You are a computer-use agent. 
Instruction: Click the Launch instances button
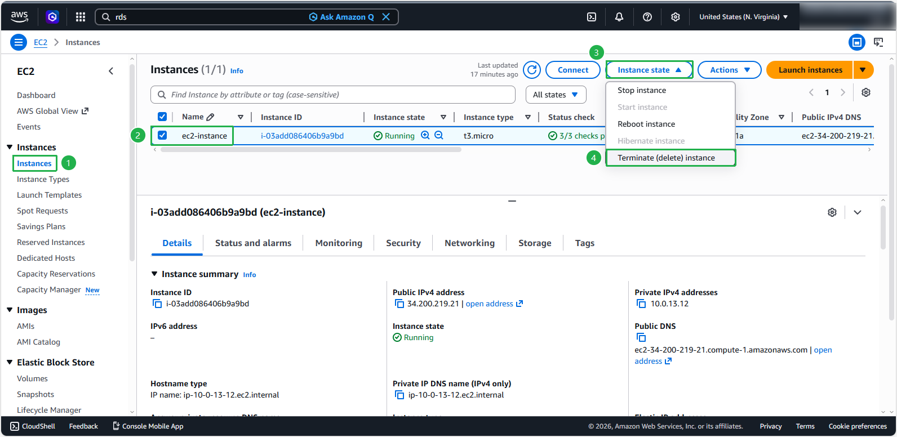click(x=810, y=70)
